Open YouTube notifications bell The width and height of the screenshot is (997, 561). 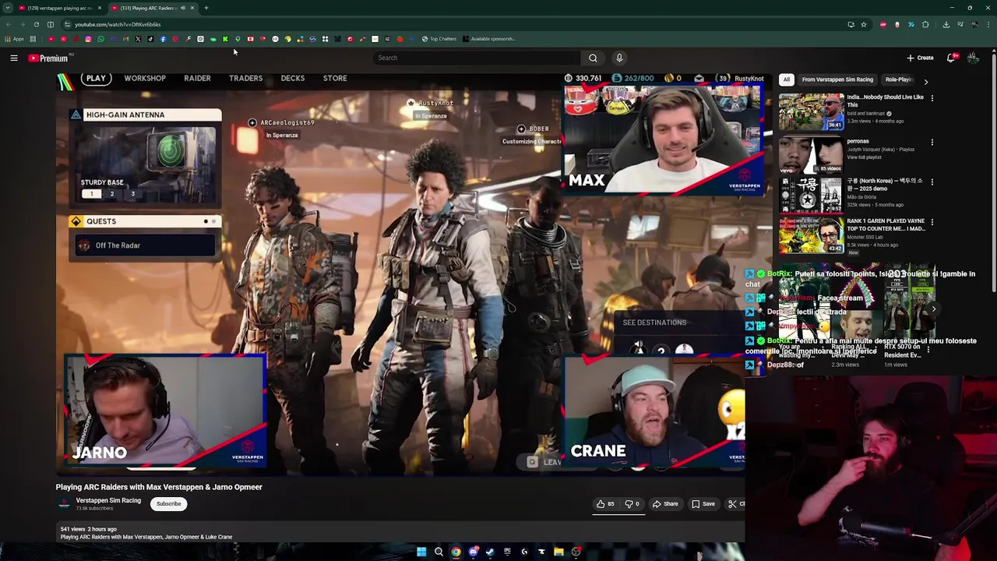pyautogui.click(x=951, y=58)
